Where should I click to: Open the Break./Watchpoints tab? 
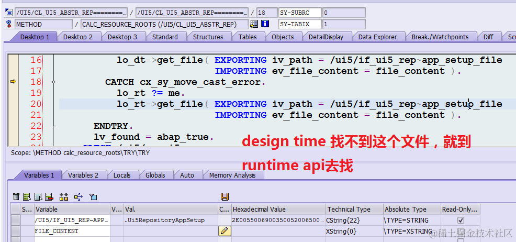click(440, 37)
